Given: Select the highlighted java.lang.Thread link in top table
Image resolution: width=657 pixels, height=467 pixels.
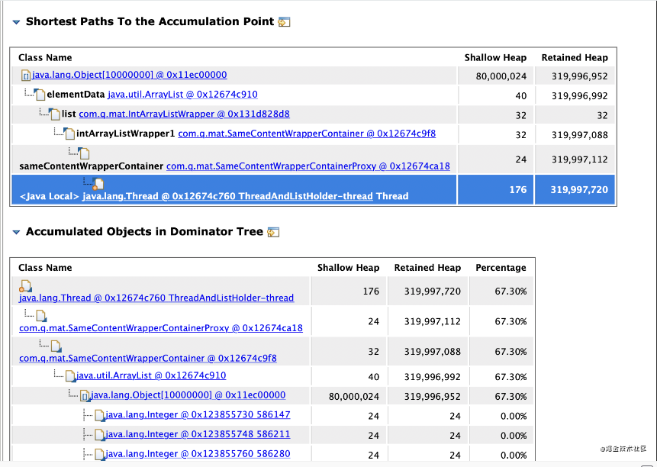Looking at the screenshot, I should (x=227, y=196).
